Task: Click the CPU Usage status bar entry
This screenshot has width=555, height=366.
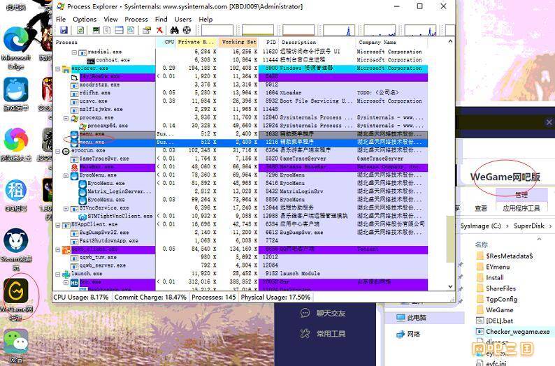Action: click(81, 298)
